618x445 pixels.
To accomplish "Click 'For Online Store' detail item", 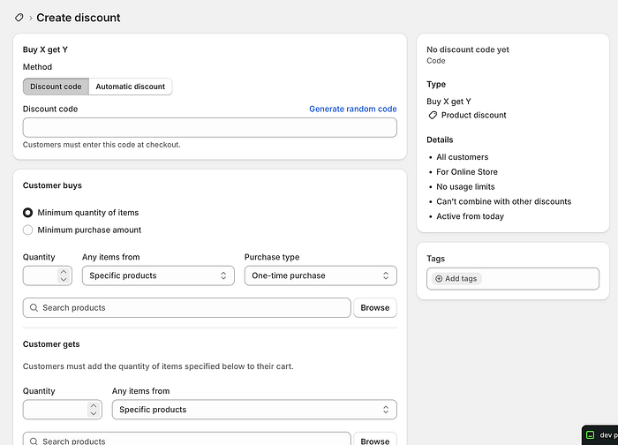I will pyautogui.click(x=467, y=172).
